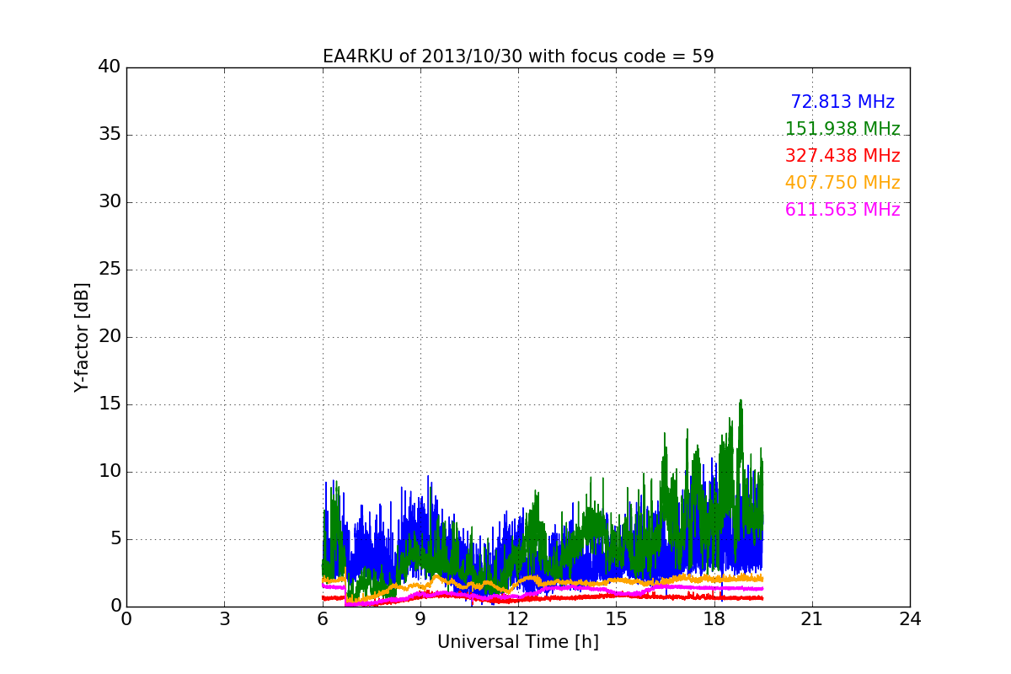Select the 327.438 MHz legend label
The height and width of the screenshot is (674, 1011).
(842, 156)
